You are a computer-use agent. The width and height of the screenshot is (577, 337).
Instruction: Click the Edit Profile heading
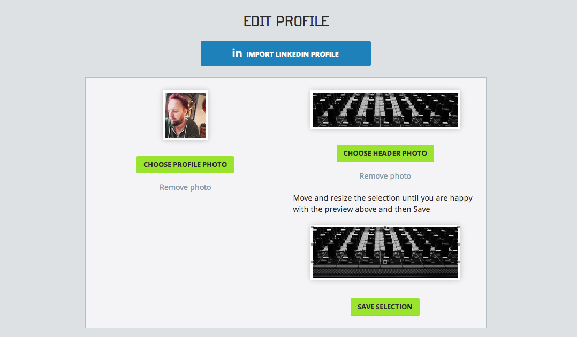tap(286, 21)
